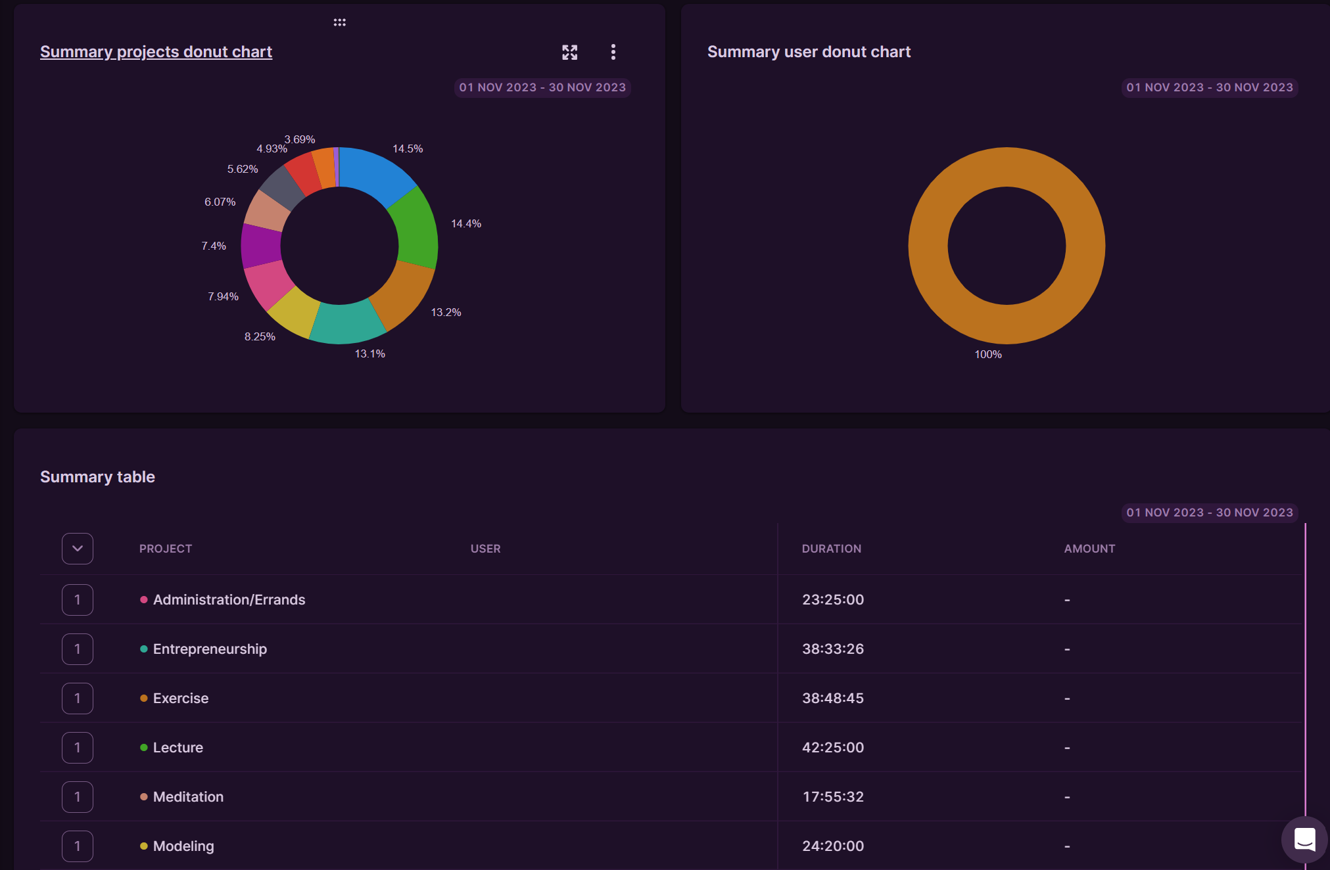
Task: Open the projects donut chart options menu
Action: coord(613,52)
